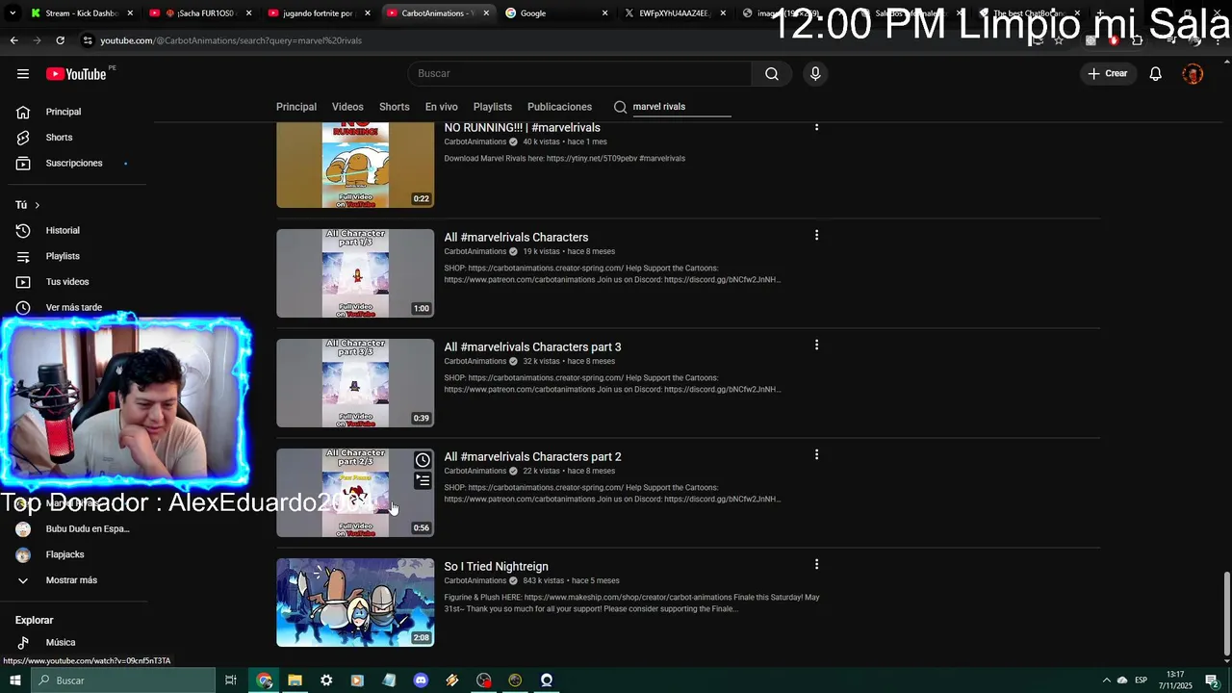Image resolution: width=1232 pixels, height=693 pixels.
Task: Select the Publicaciones tab
Action: tap(559, 107)
